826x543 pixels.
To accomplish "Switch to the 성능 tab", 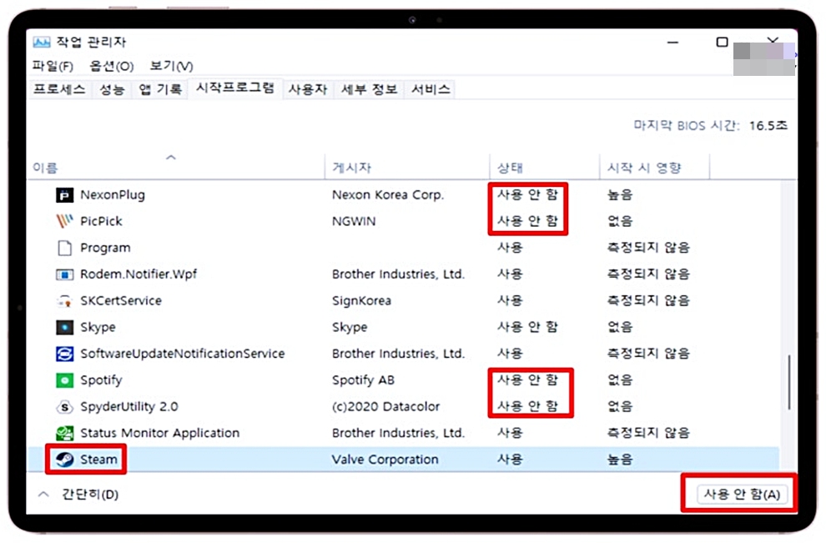I will click(112, 89).
